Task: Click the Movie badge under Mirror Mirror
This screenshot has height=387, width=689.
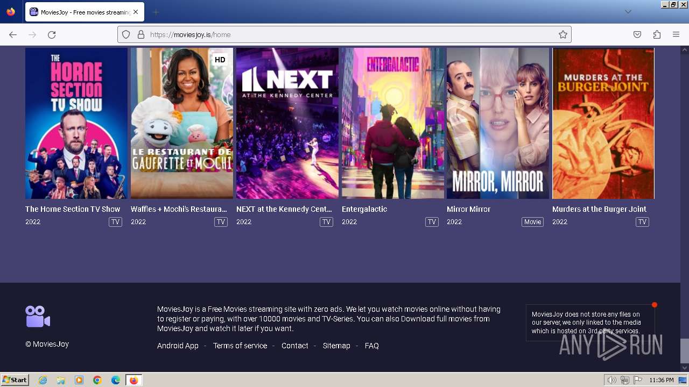Action: tap(532, 222)
